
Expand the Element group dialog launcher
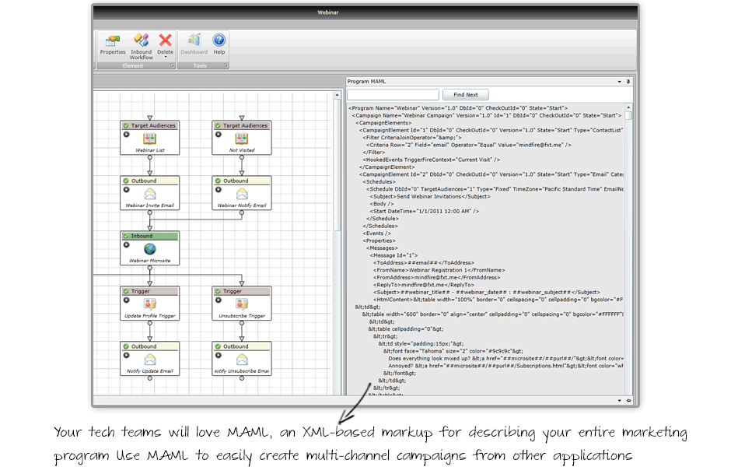(x=172, y=66)
